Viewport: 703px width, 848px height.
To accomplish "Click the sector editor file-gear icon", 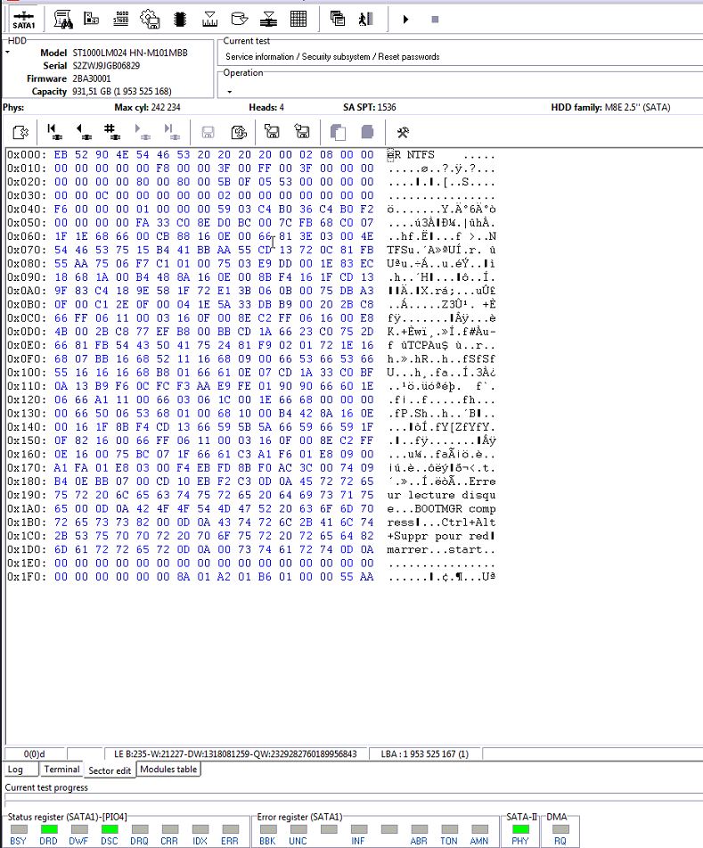I will 20,132.
